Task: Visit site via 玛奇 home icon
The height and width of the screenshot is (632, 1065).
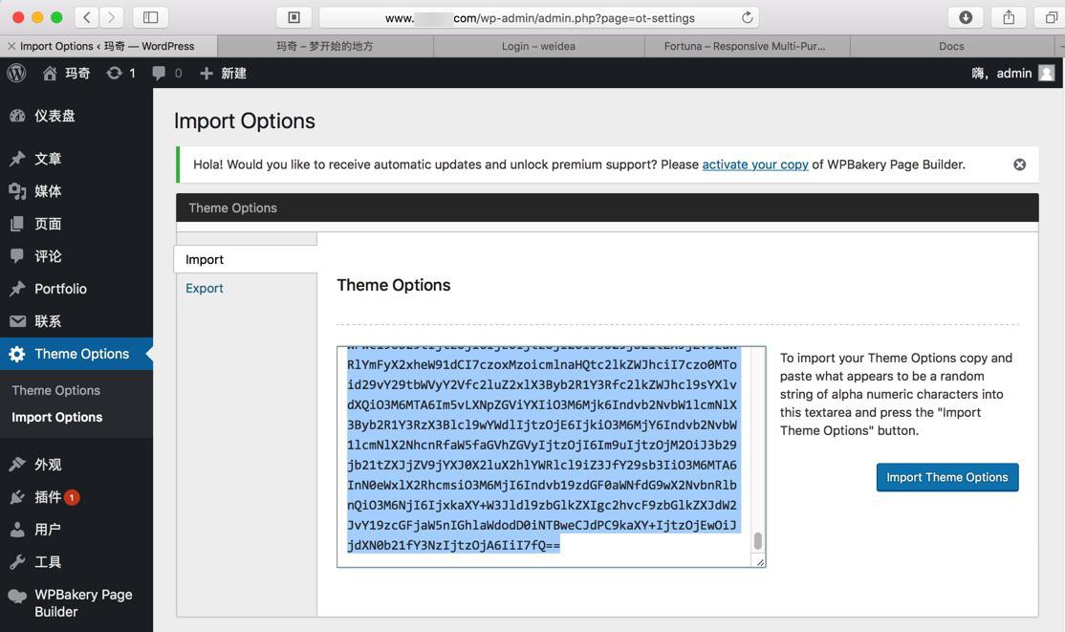Action: pos(50,74)
